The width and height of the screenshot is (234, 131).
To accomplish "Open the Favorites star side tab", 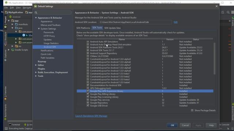I will [5, 93].
